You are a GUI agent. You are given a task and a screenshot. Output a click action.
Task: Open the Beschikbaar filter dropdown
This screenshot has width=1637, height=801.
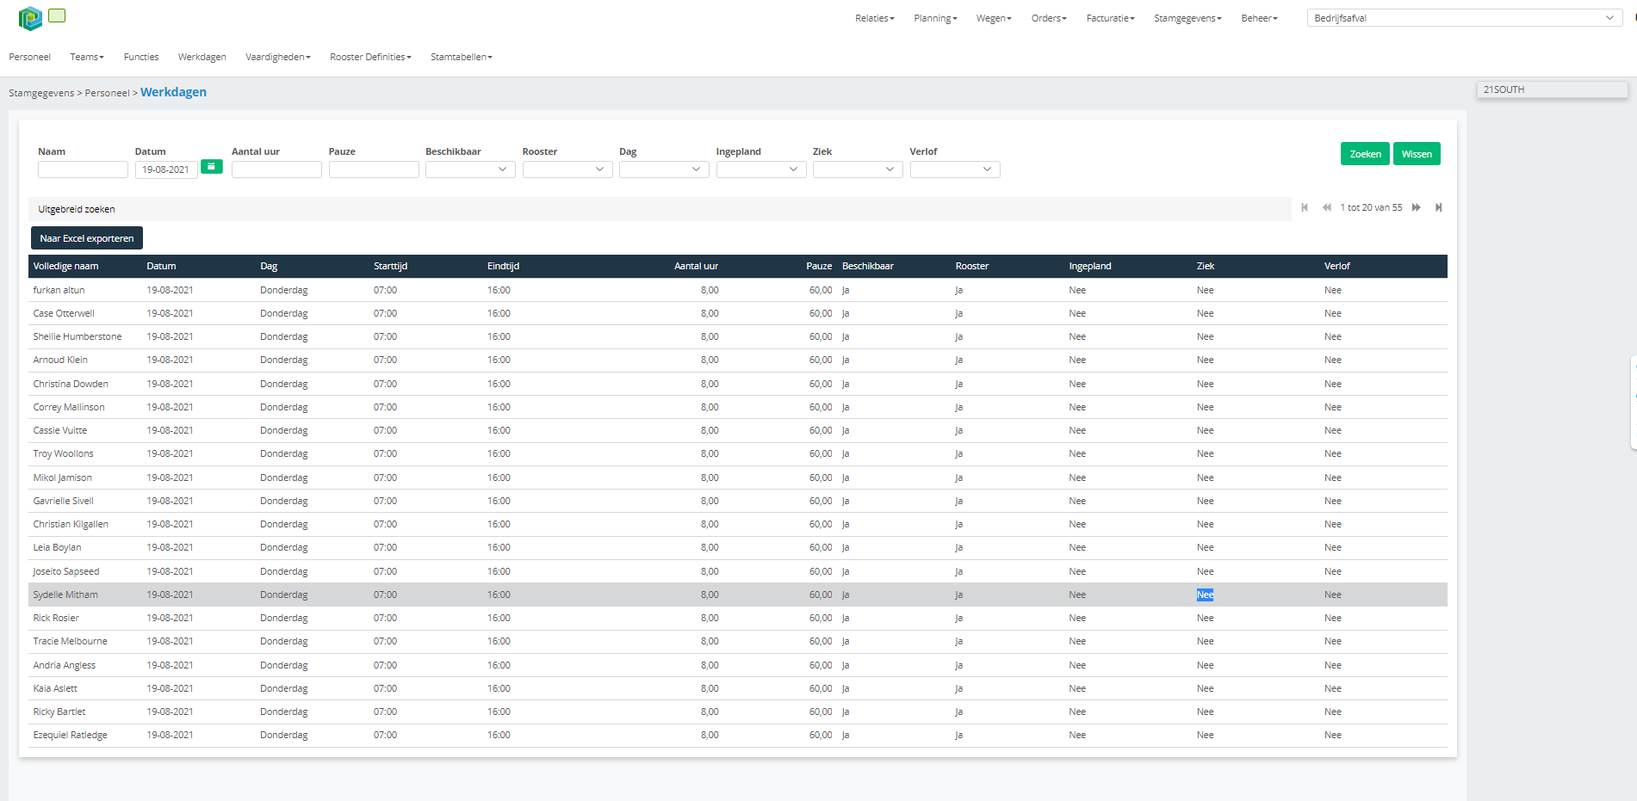(470, 169)
